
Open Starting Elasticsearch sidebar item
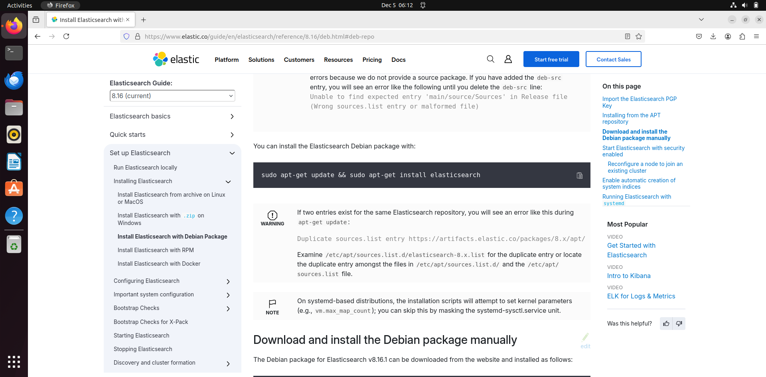(x=141, y=336)
